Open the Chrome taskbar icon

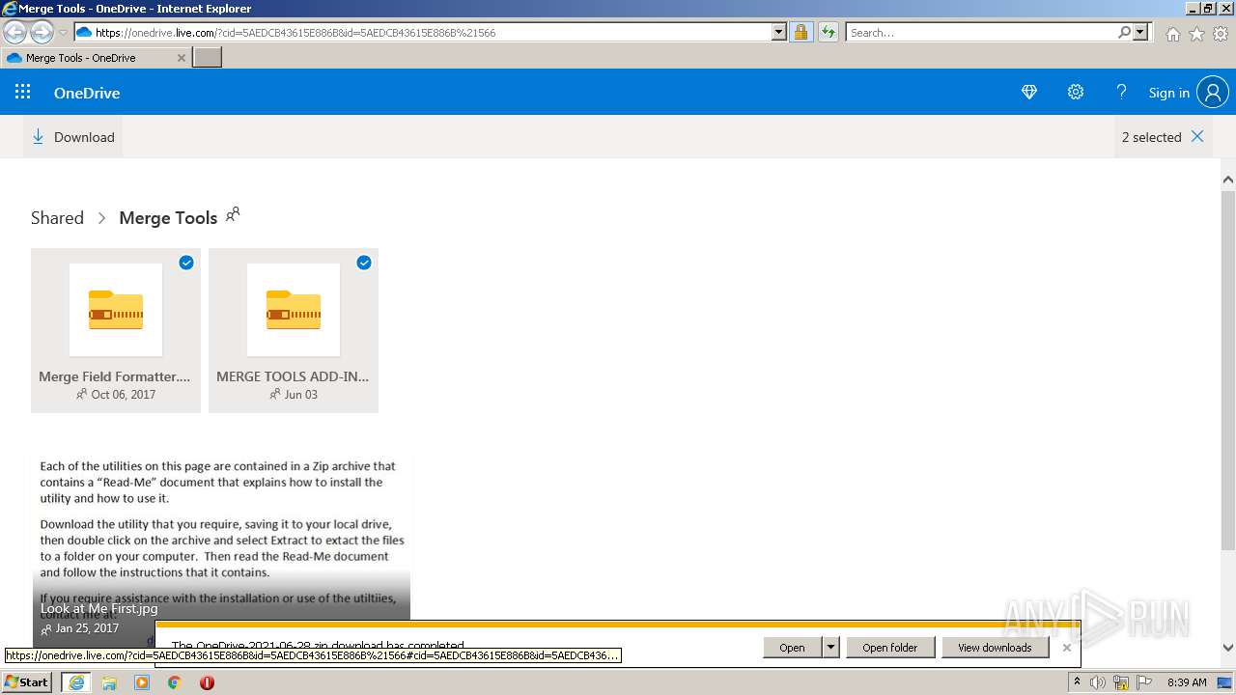pyautogui.click(x=175, y=681)
